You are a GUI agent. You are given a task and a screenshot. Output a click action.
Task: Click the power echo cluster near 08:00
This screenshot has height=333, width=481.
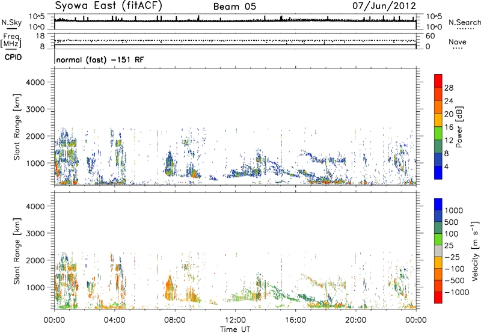[169, 164]
